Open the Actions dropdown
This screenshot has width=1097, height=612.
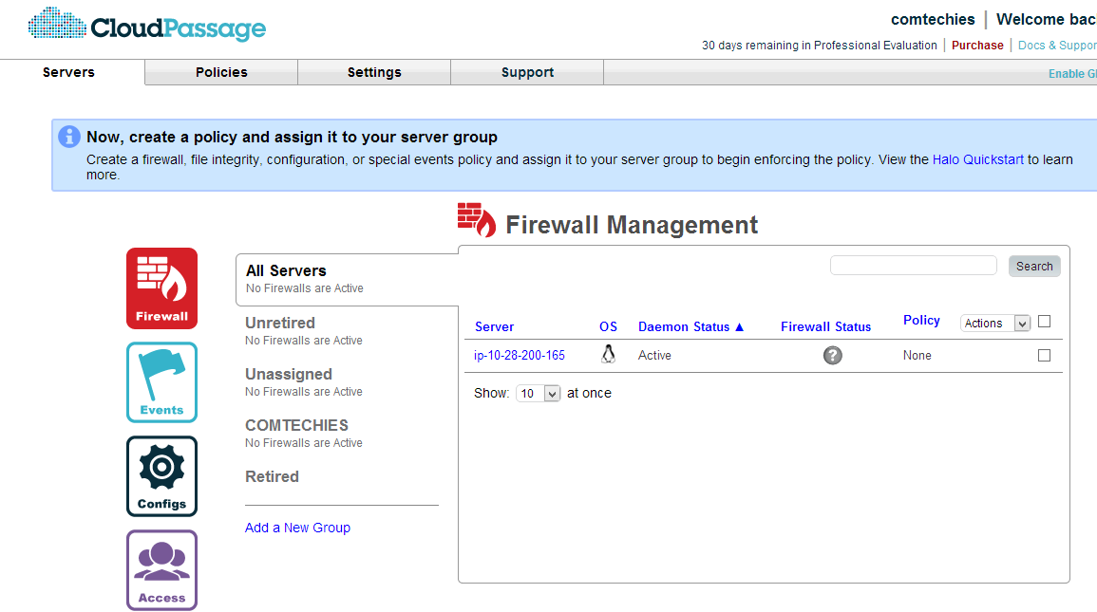click(994, 323)
